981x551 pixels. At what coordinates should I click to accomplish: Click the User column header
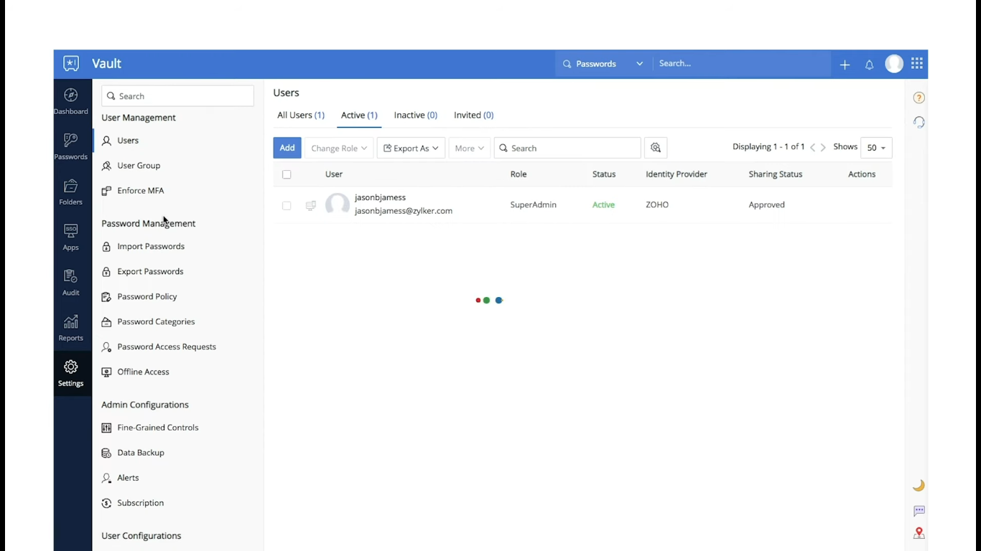click(x=334, y=174)
